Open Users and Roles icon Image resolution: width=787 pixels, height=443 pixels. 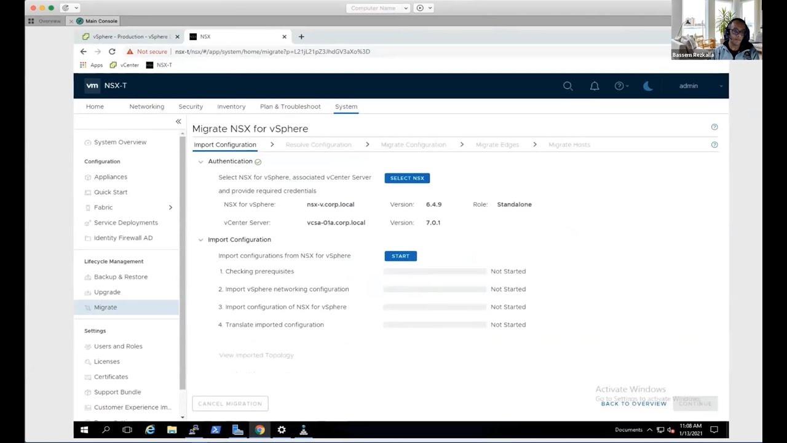click(88, 346)
